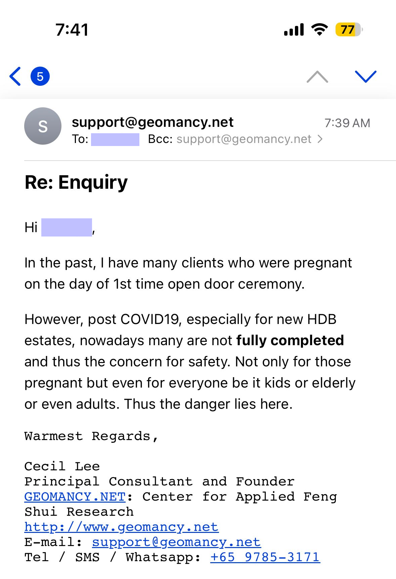Tap the Re: Enquiry subject line

[x=76, y=182]
